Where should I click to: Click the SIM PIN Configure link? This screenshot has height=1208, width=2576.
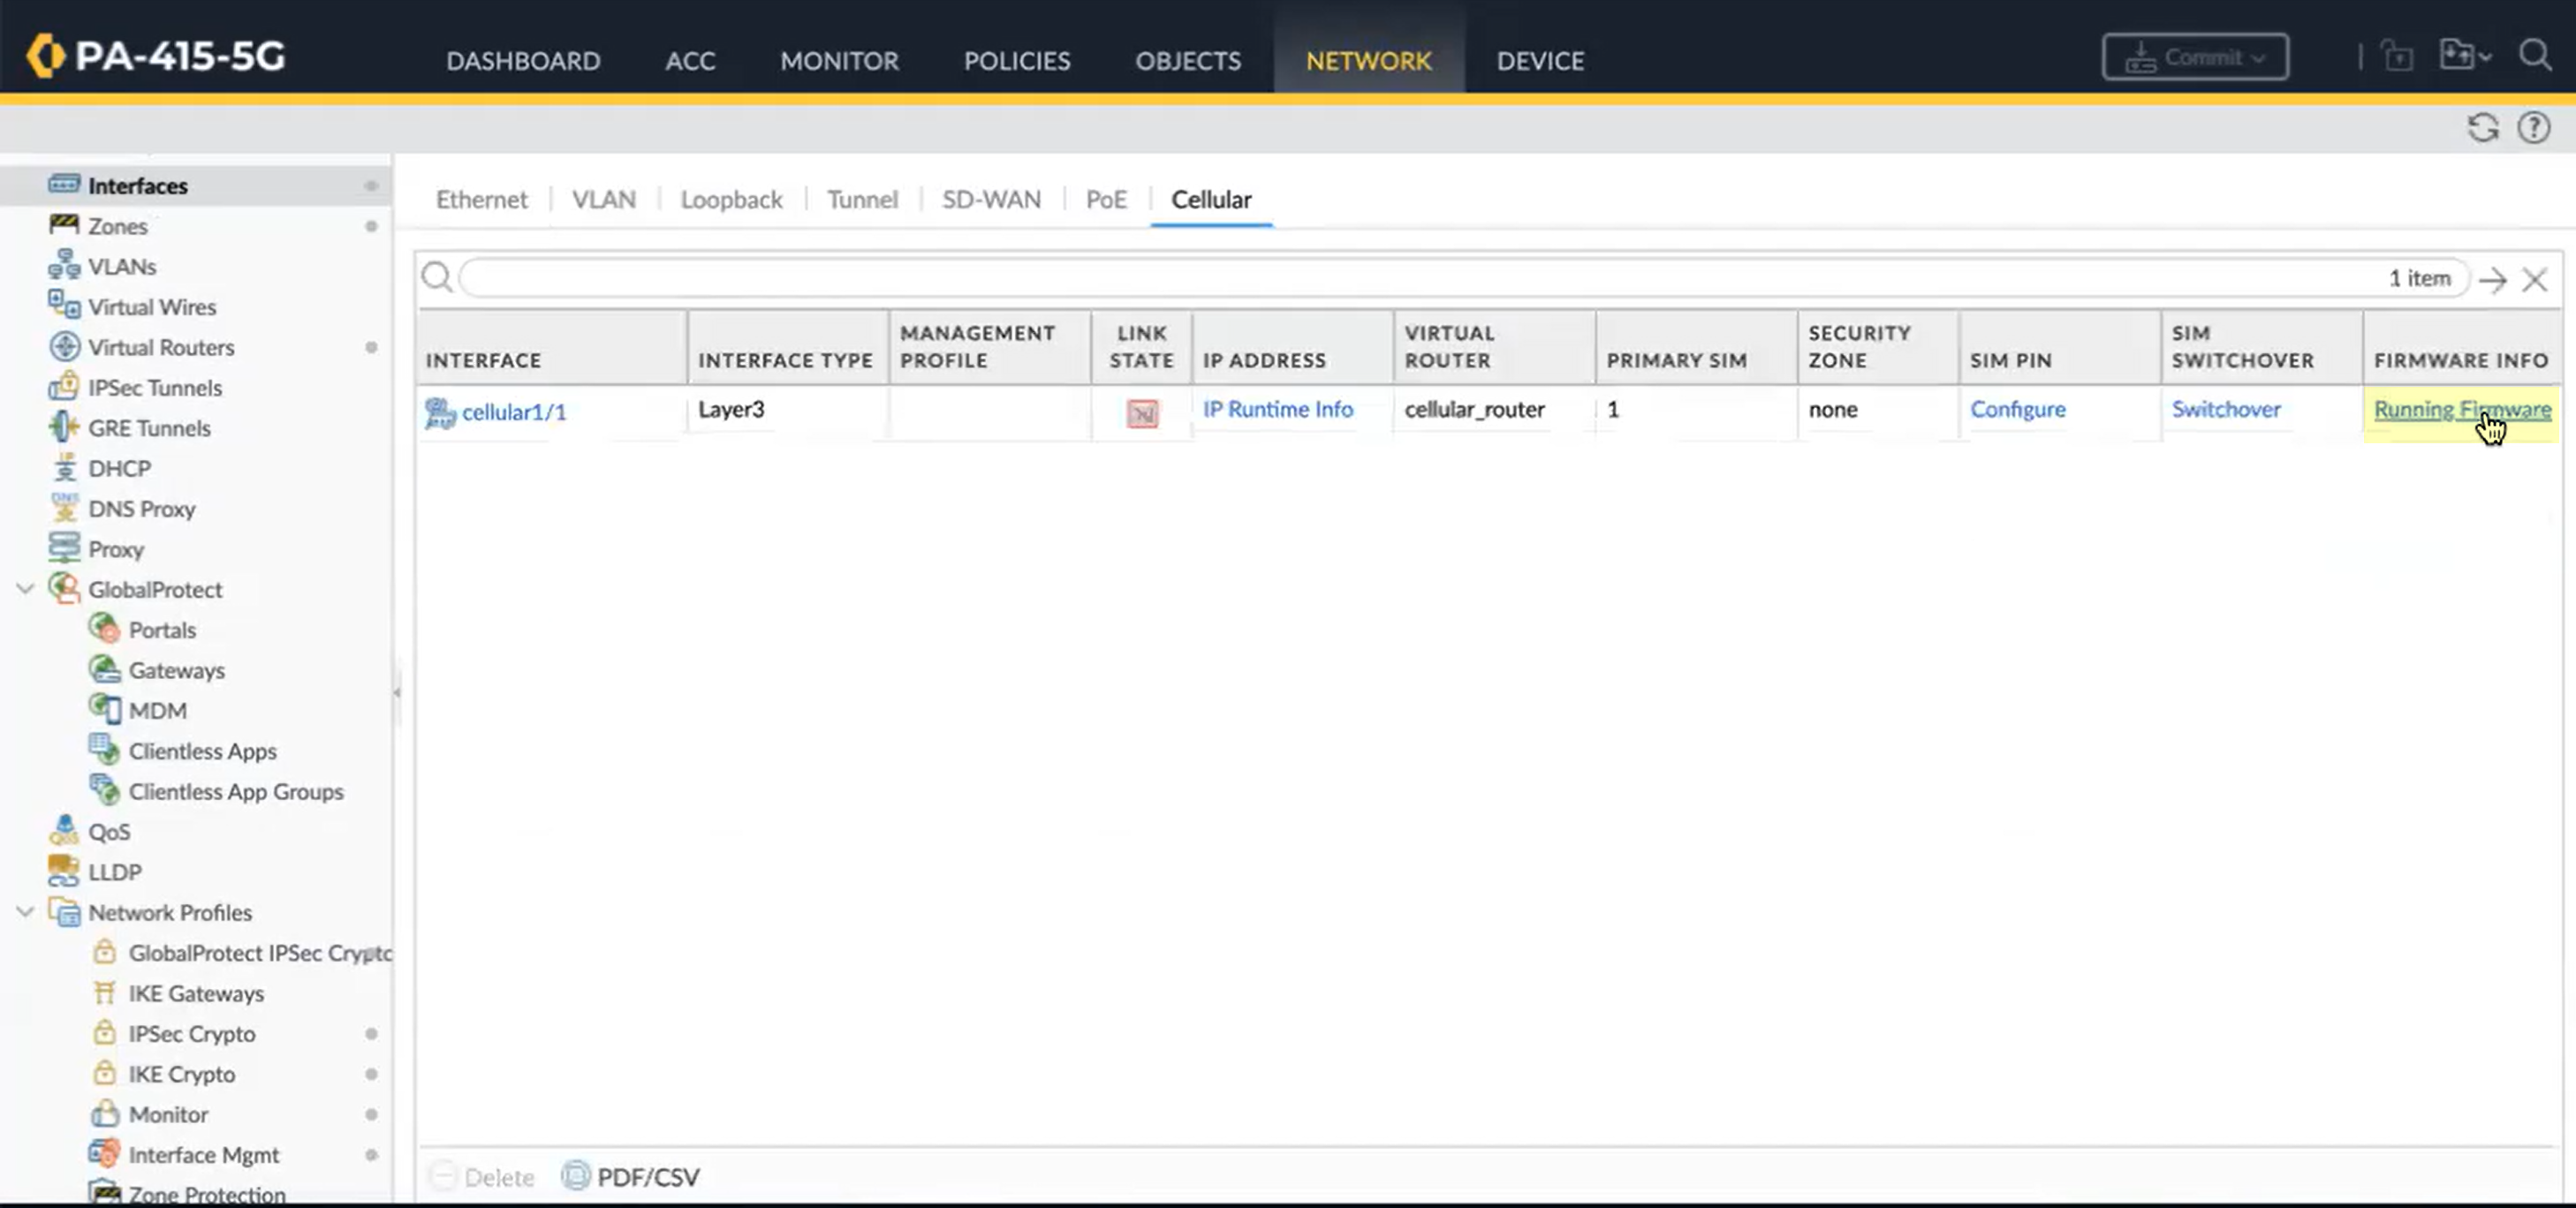click(2017, 409)
